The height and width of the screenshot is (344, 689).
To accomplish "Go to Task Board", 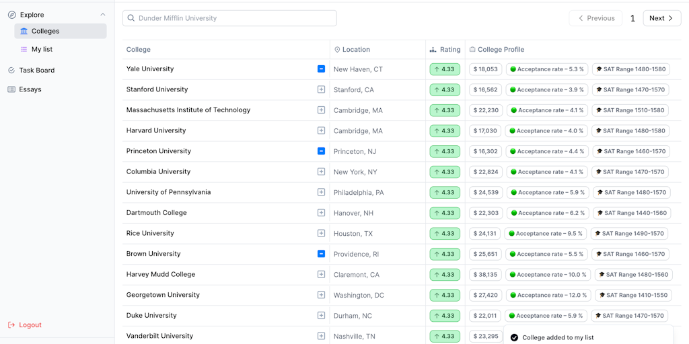I will 32,70.
